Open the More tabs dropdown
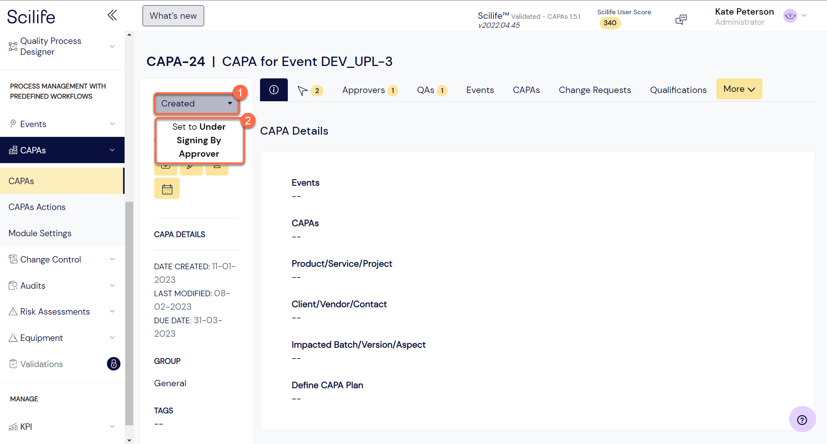 tap(738, 89)
